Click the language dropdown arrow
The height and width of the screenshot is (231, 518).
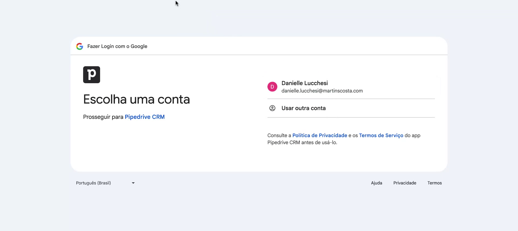(x=133, y=183)
